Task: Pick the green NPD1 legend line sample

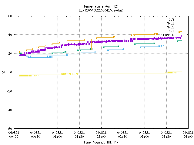Action: tap(180, 23)
